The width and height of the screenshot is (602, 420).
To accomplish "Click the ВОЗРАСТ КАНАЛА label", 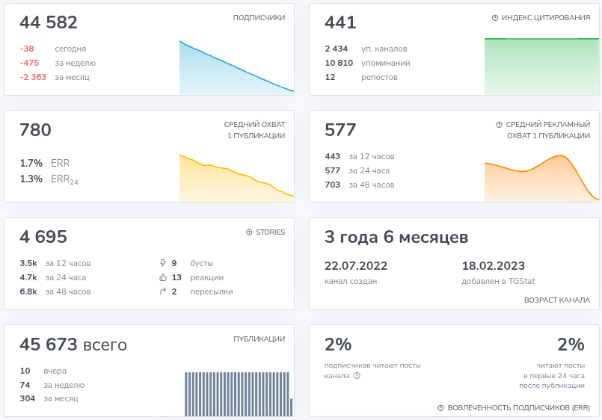I will (557, 300).
